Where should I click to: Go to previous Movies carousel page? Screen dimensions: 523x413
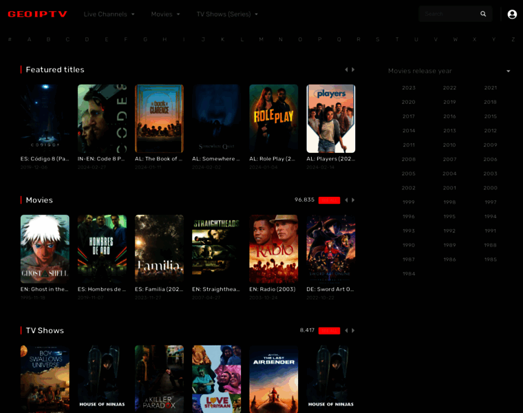tap(346, 200)
